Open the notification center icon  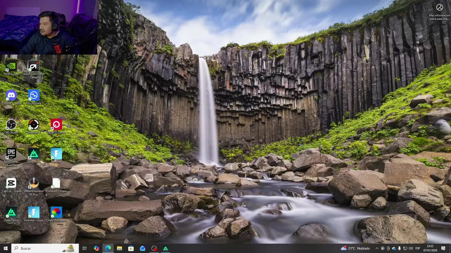(x=443, y=248)
